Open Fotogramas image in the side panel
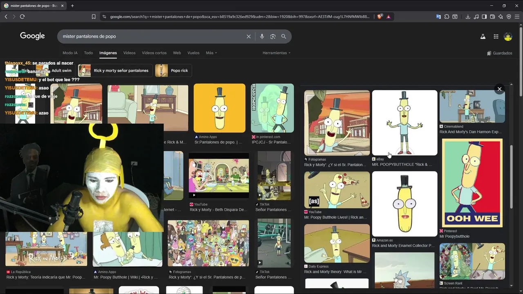Image resolution: width=523 pixels, height=294 pixels. coord(337,123)
